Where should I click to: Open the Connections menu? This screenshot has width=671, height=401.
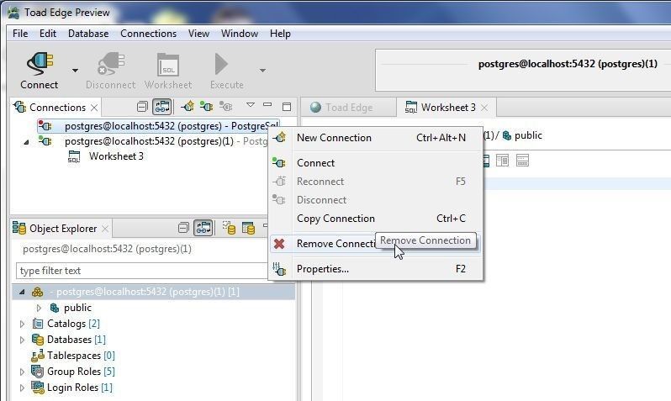click(148, 34)
